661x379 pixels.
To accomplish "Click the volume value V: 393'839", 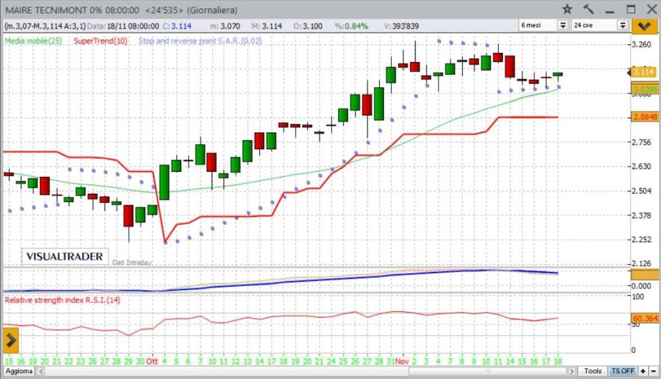I will coord(402,26).
